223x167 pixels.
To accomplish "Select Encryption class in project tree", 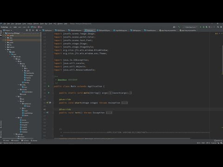I will pos(28,76).
